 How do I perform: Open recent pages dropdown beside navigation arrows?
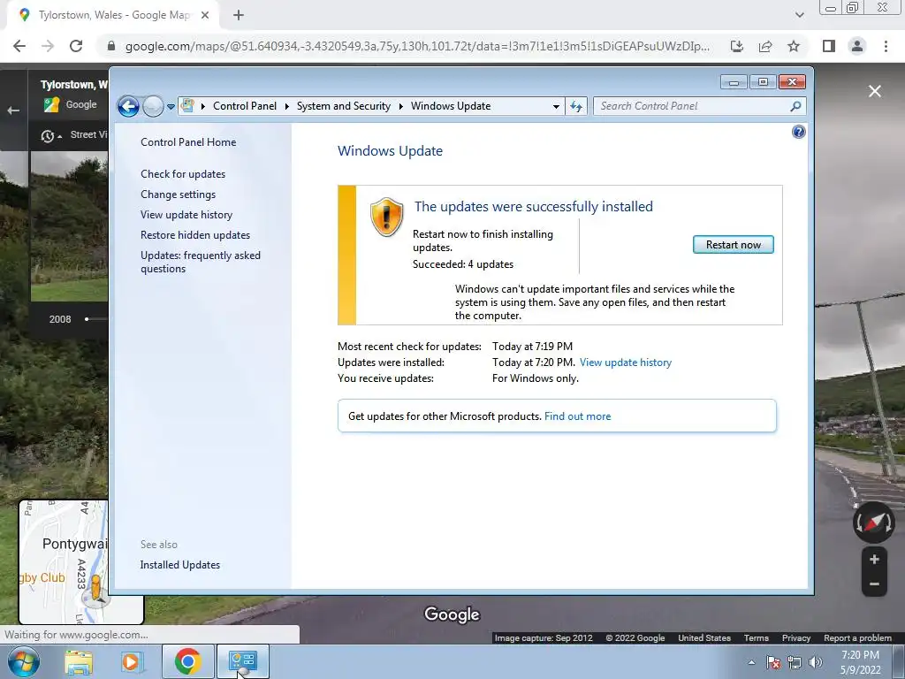[x=171, y=107]
